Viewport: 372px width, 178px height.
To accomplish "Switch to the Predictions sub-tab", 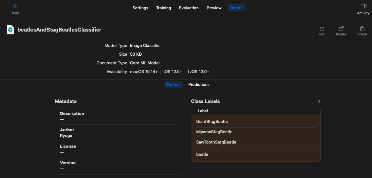I will tap(199, 85).
